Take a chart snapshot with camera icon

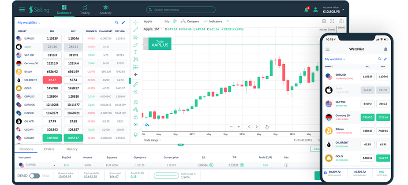[341, 21]
